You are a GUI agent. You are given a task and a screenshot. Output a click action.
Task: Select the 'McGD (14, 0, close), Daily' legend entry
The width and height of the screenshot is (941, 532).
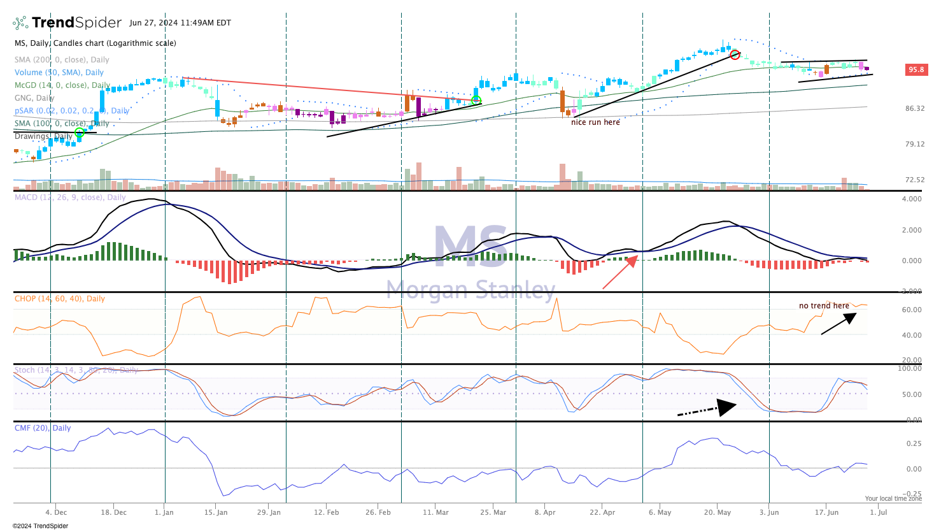[x=62, y=85]
